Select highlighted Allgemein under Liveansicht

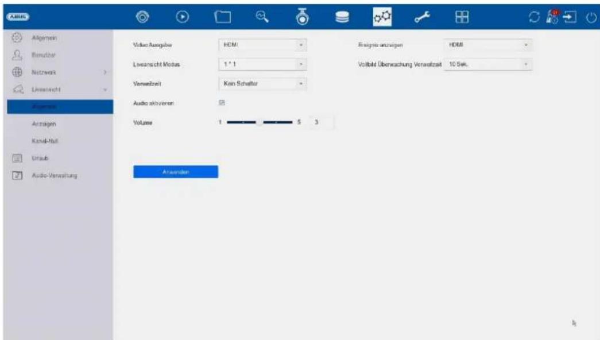60,106
